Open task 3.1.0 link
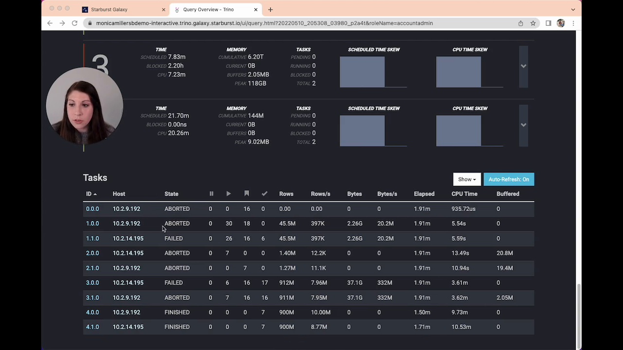The width and height of the screenshot is (623, 350). tap(92, 298)
